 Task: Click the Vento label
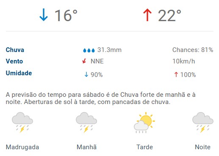coord(14,61)
